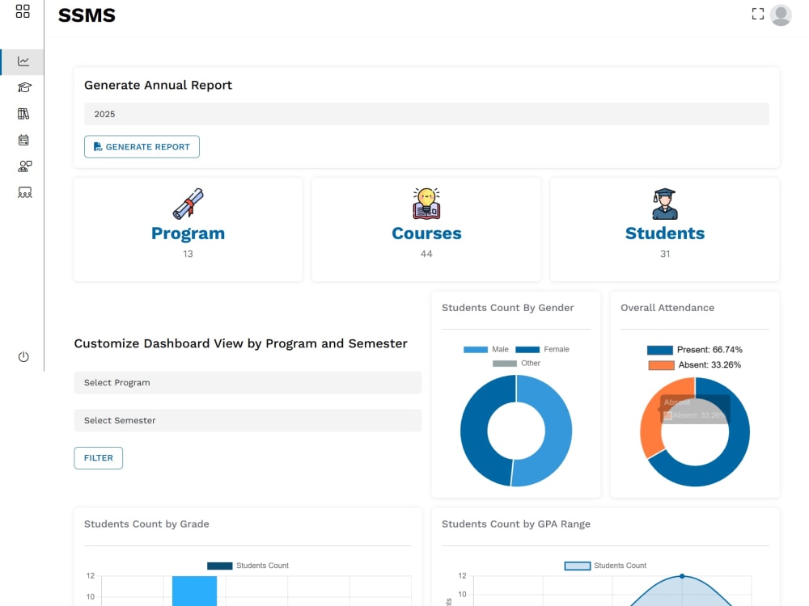
Task: Click Overall Attendance title
Action: click(x=667, y=308)
